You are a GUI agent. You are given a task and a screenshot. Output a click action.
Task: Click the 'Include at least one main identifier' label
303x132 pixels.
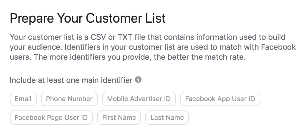[71, 80]
